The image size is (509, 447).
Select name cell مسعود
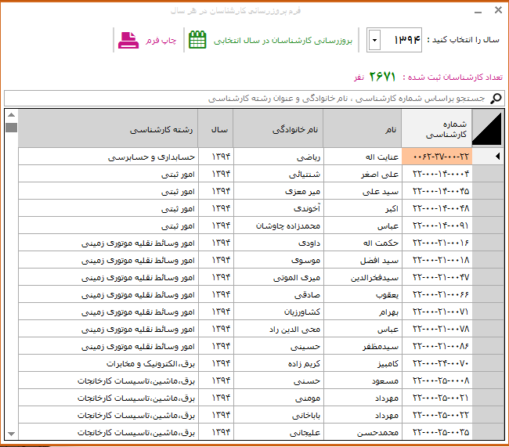coord(363,380)
